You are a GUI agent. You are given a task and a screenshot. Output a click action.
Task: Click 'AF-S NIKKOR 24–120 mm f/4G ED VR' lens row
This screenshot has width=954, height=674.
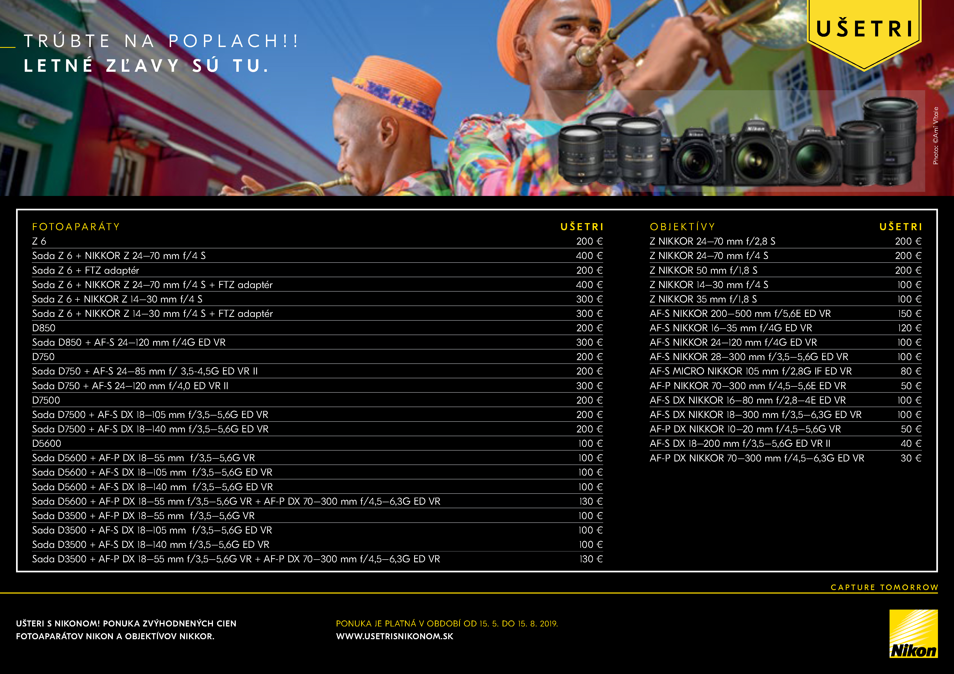786,343
